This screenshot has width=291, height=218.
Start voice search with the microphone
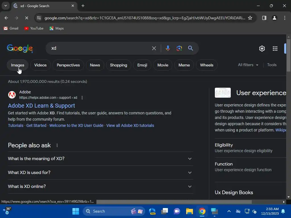click(168, 48)
